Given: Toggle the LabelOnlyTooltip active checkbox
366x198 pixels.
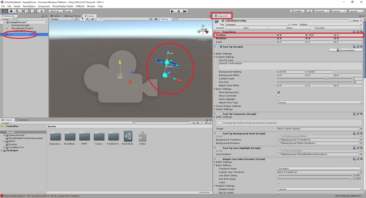Looking at the screenshot, I should 223,21.
